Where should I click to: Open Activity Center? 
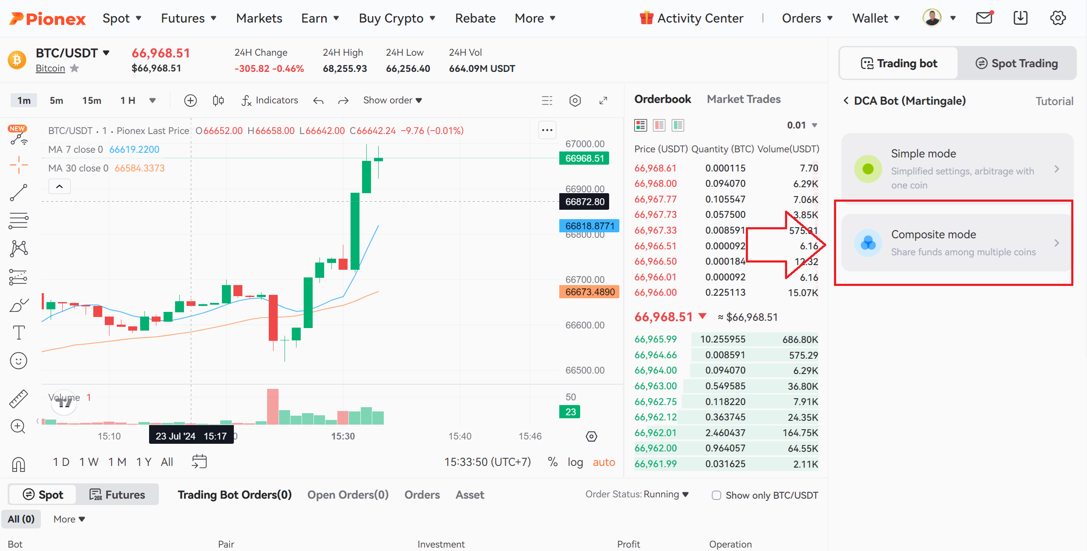tap(691, 18)
